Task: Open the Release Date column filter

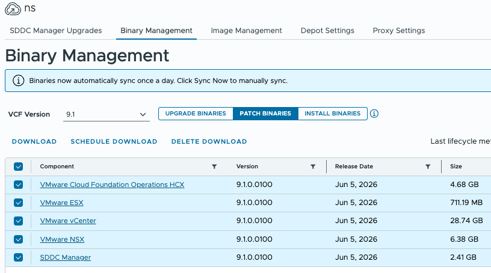Action: [x=428, y=167]
